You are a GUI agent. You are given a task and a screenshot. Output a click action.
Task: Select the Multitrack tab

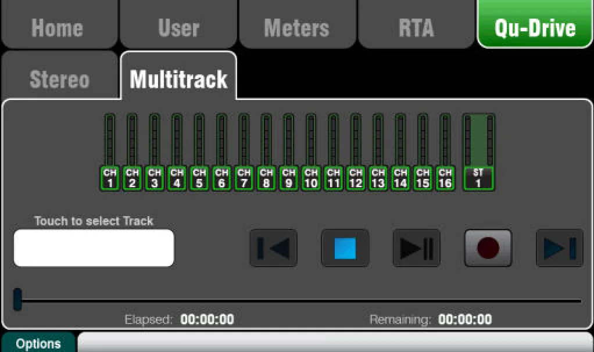click(178, 76)
